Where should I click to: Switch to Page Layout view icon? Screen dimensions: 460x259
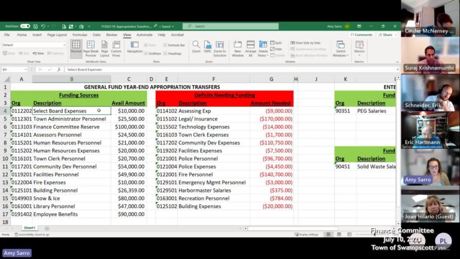(104, 48)
